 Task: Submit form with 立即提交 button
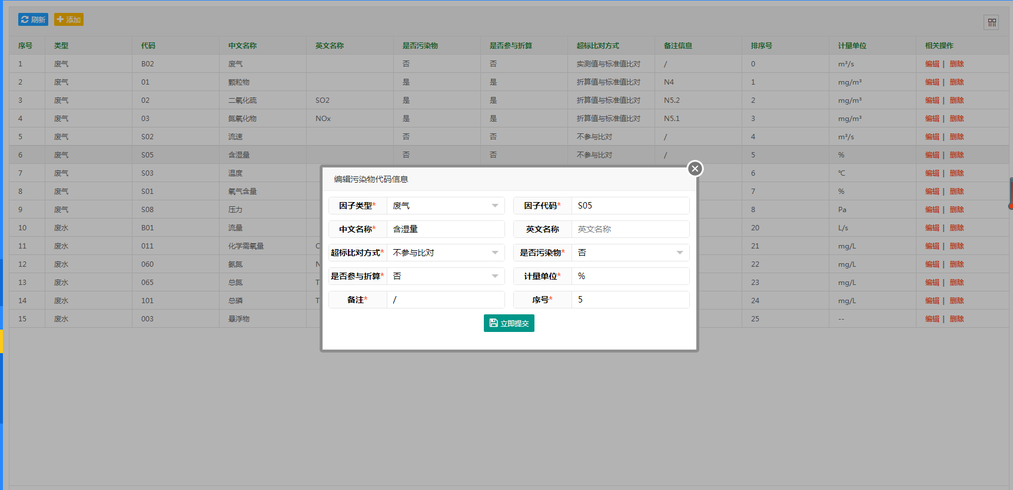(x=509, y=323)
